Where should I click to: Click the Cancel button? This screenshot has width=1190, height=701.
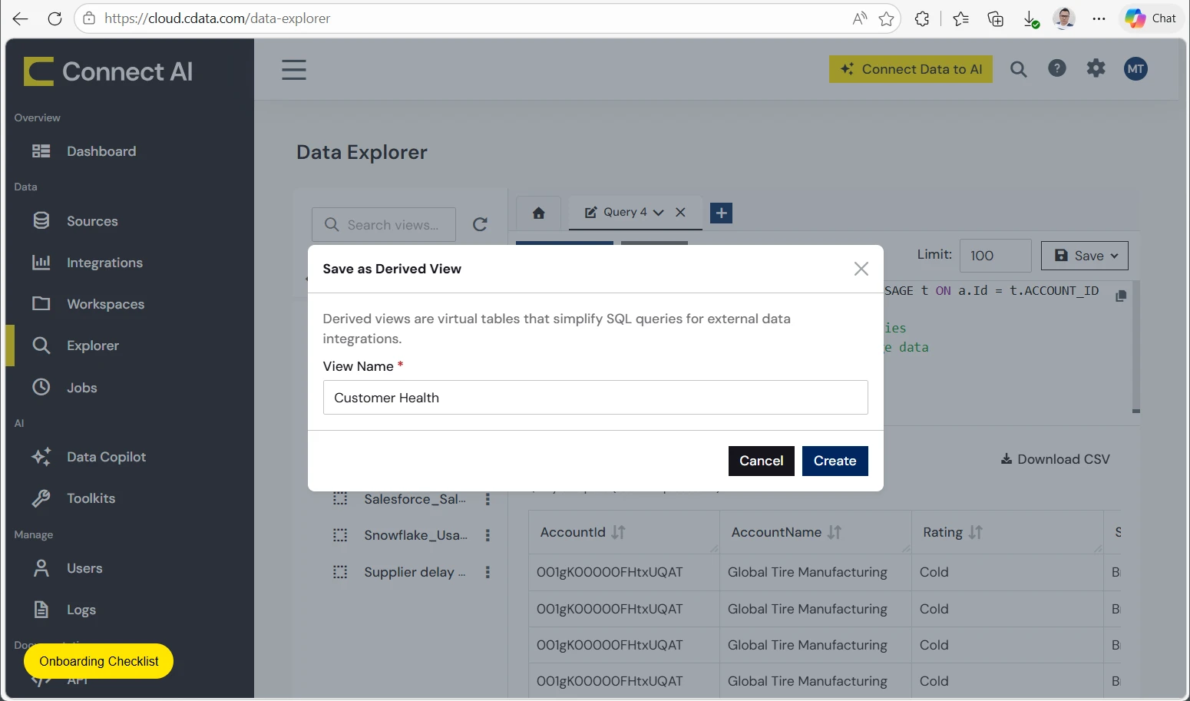pyautogui.click(x=762, y=461)
